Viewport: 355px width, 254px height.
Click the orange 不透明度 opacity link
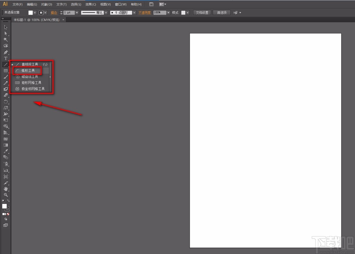[144, 13]
